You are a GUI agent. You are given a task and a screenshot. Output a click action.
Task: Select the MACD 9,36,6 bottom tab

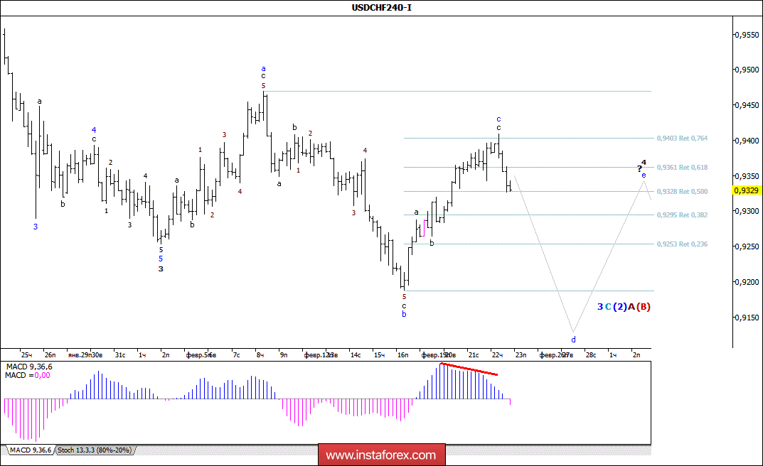[30, 450]
